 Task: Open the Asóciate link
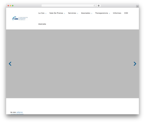(42, 24)
